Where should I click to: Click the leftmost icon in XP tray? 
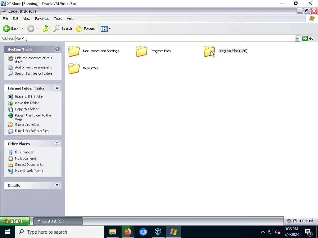tap(289, 221)
